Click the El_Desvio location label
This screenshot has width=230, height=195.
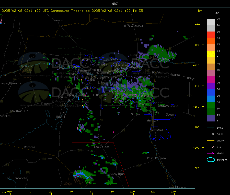tap(60, 97)
